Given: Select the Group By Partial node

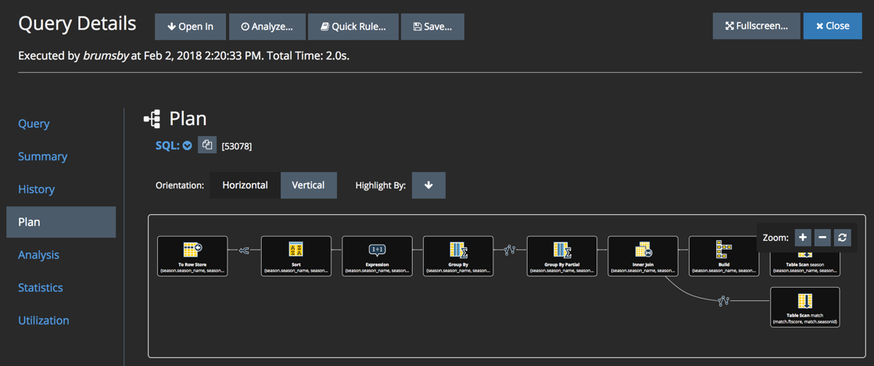Looking at the screenshot, I should coord(561,256).
